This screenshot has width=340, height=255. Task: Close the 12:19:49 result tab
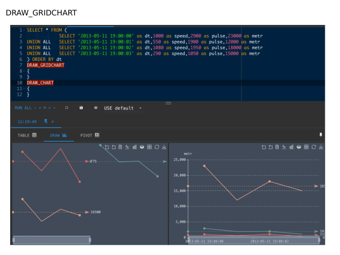(x=53, y=121)
